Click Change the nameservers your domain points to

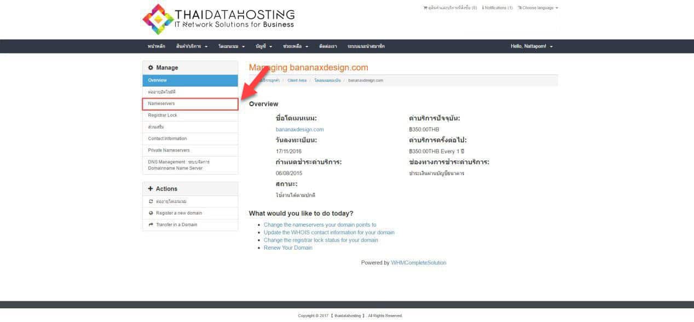[x=320, y=225]
